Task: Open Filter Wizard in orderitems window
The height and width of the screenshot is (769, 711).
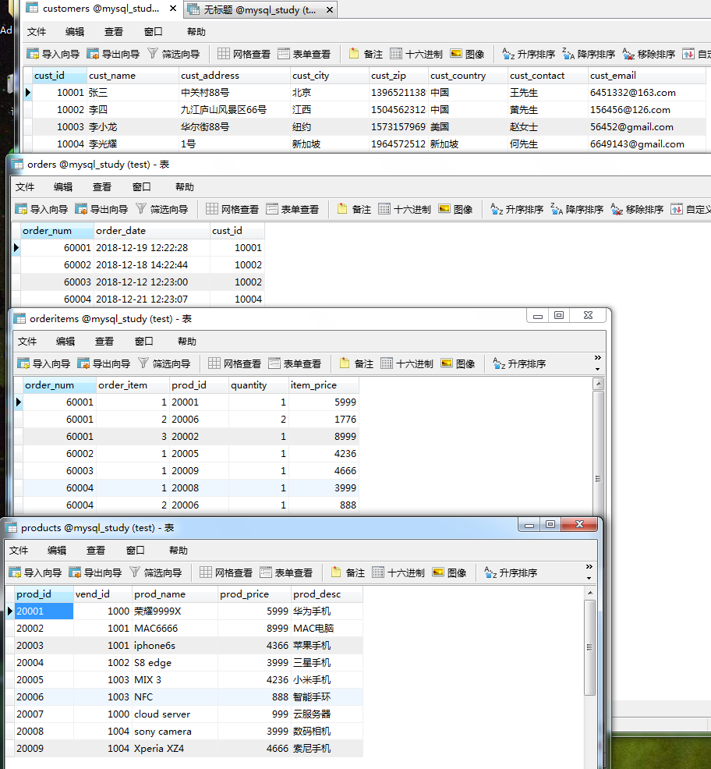Action: click(164, 364)
